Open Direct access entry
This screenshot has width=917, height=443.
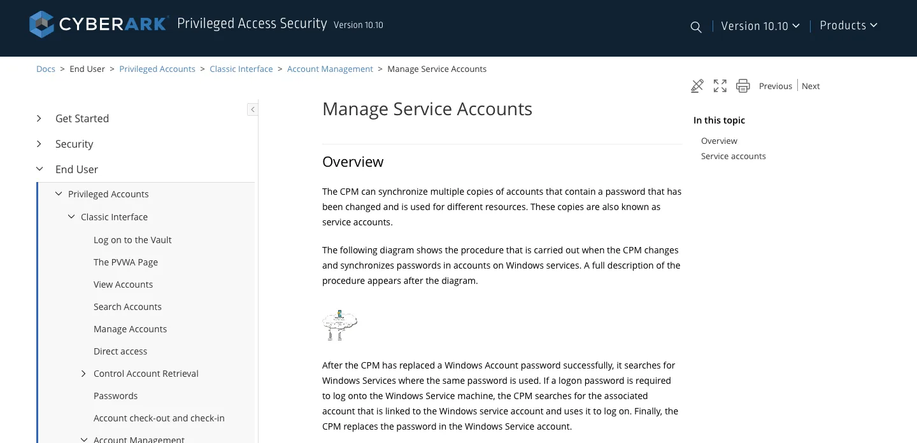[x=120, y=351]
